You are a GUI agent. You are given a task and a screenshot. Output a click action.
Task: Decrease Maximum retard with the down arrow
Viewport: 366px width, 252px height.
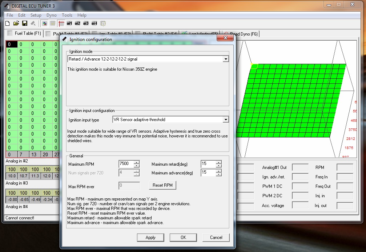coord(218,166)
